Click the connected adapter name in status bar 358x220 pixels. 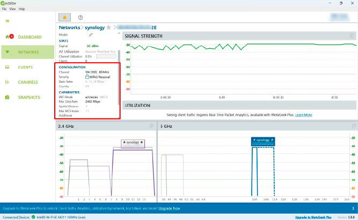(x=61, y=217)
